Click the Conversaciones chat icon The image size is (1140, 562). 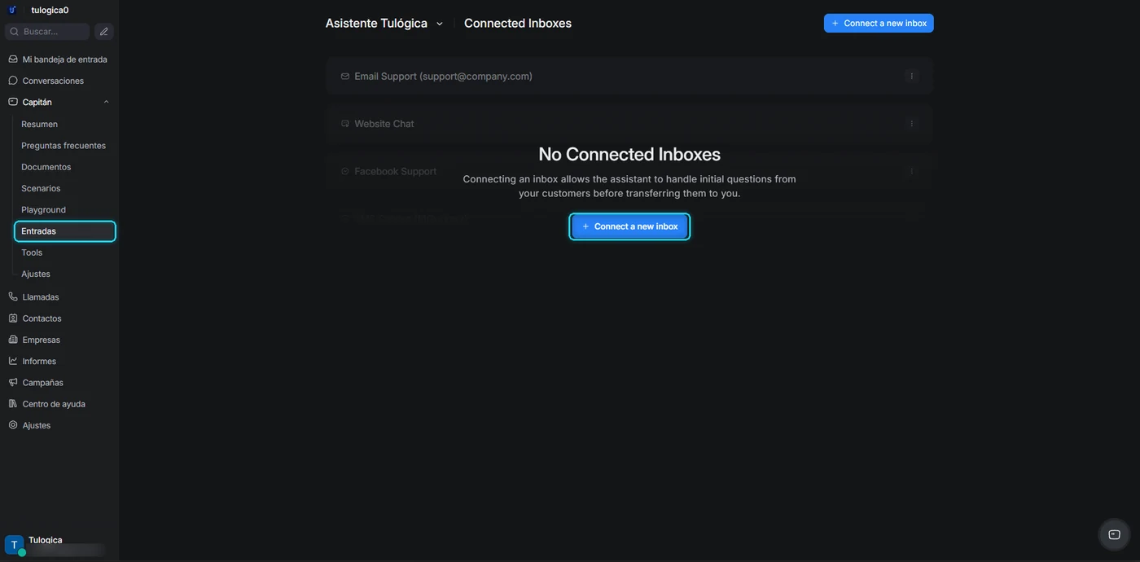point(13,81)
